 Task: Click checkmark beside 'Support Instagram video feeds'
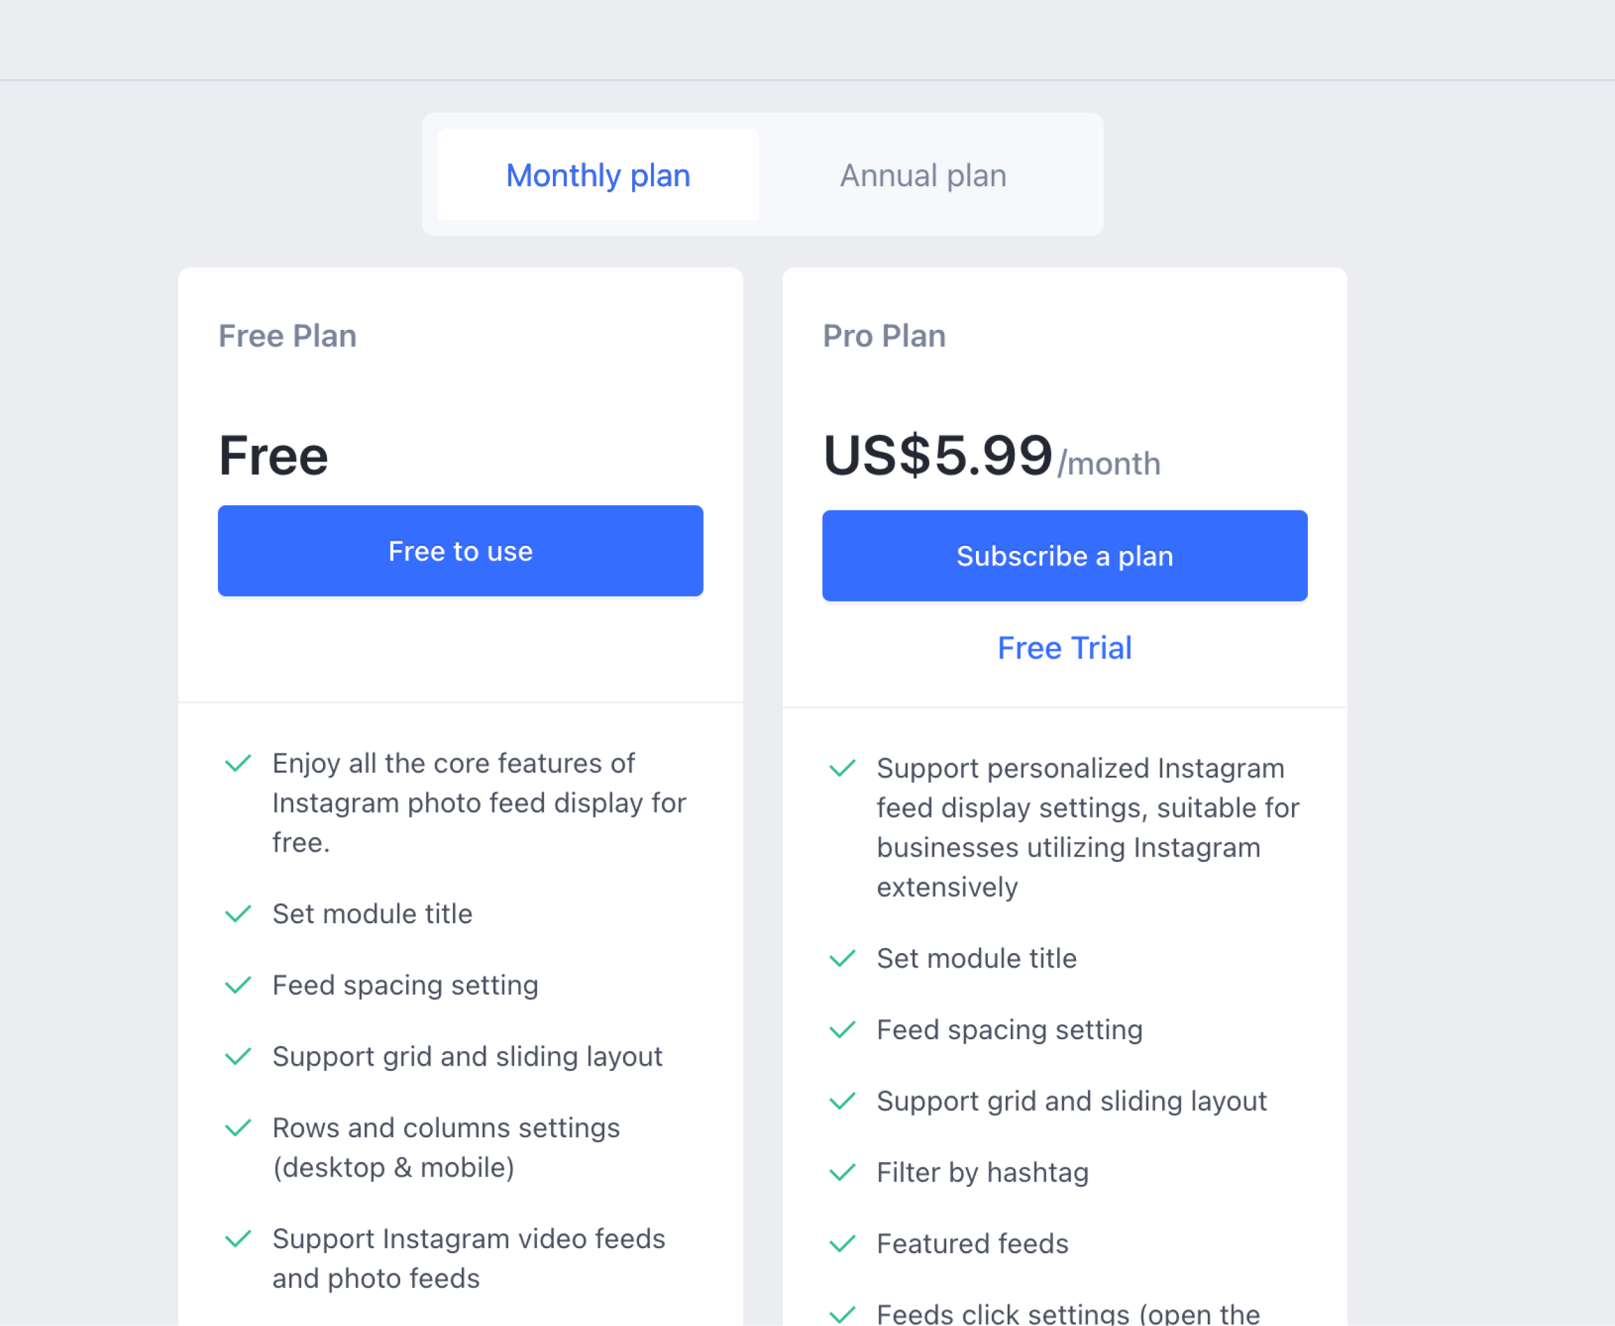click(x=238, y=1238)
